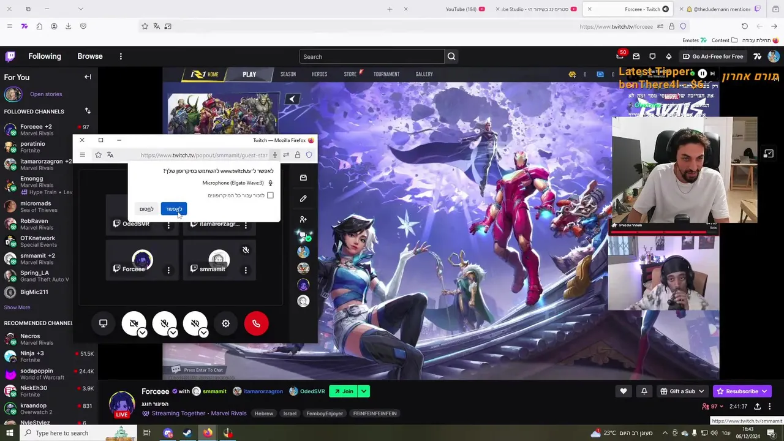Click the microphone permission icon in popout address bar
The image size is (784, 441).
(274, 155)
